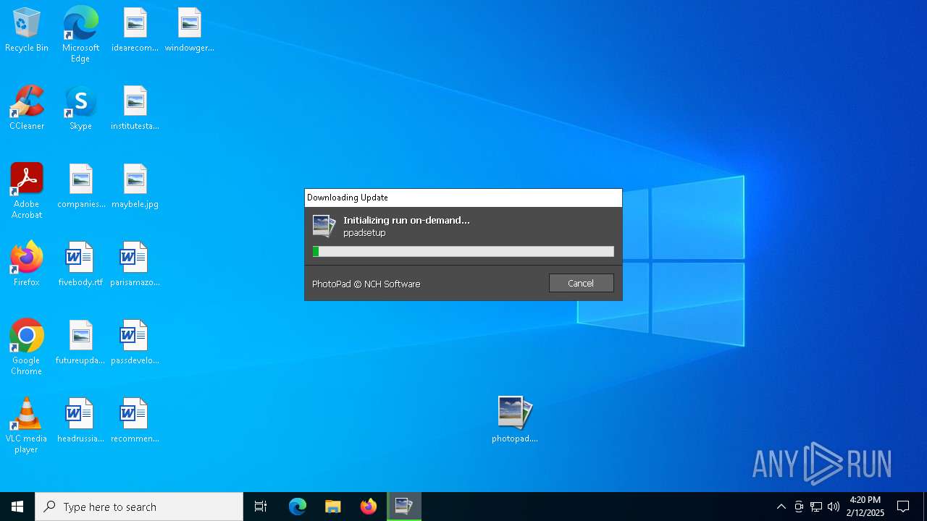Click the PhotoPad icon in the update dialog
This screenshot has width=927, height=521.
coord(324,226)
